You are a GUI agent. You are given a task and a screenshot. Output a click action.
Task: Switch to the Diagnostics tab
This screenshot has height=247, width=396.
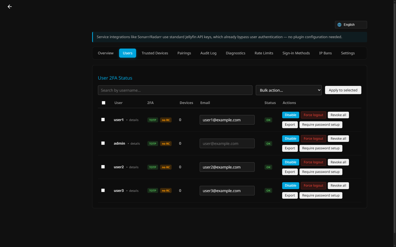(235, 53)
